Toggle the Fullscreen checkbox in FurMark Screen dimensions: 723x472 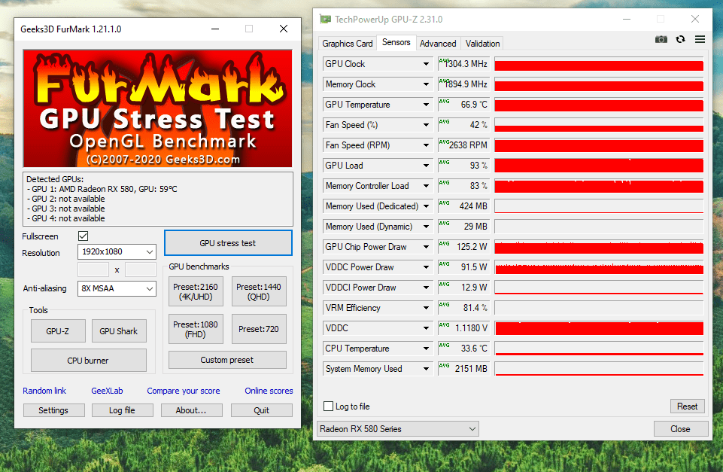tap(83, 236)
